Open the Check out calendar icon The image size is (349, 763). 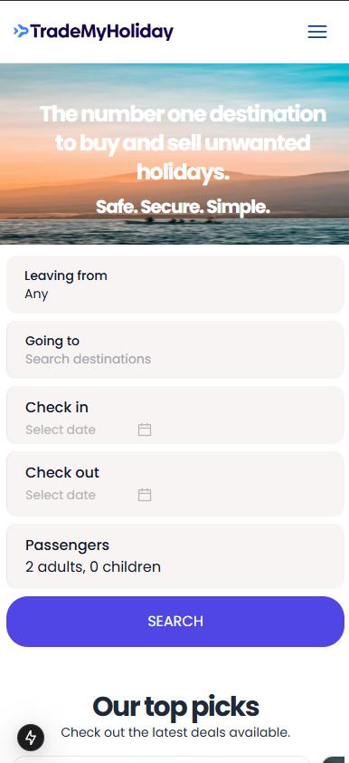[145, 495]
